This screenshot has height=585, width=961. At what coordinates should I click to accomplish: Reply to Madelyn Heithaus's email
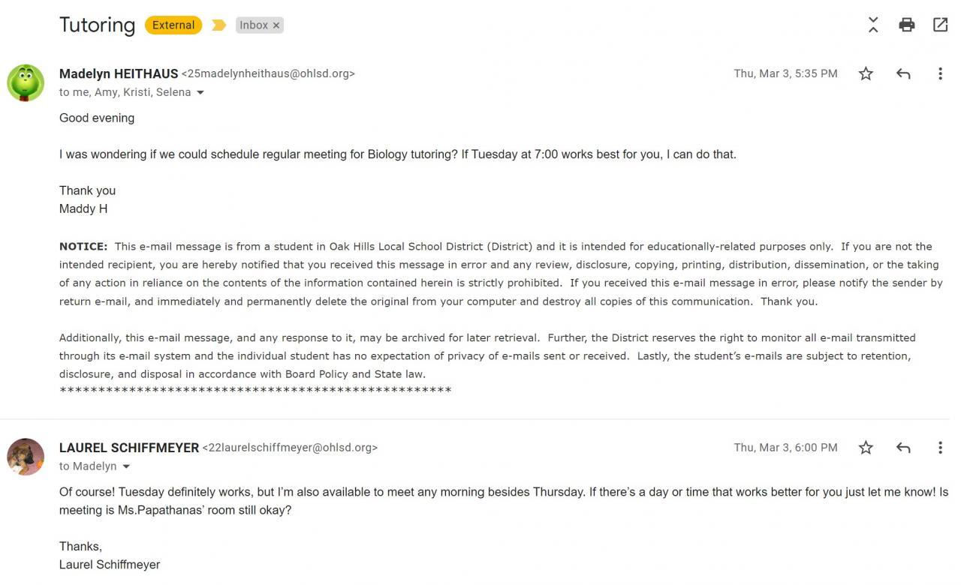903,73
